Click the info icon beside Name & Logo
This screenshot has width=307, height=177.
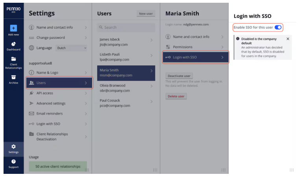(x=31, y=72)
